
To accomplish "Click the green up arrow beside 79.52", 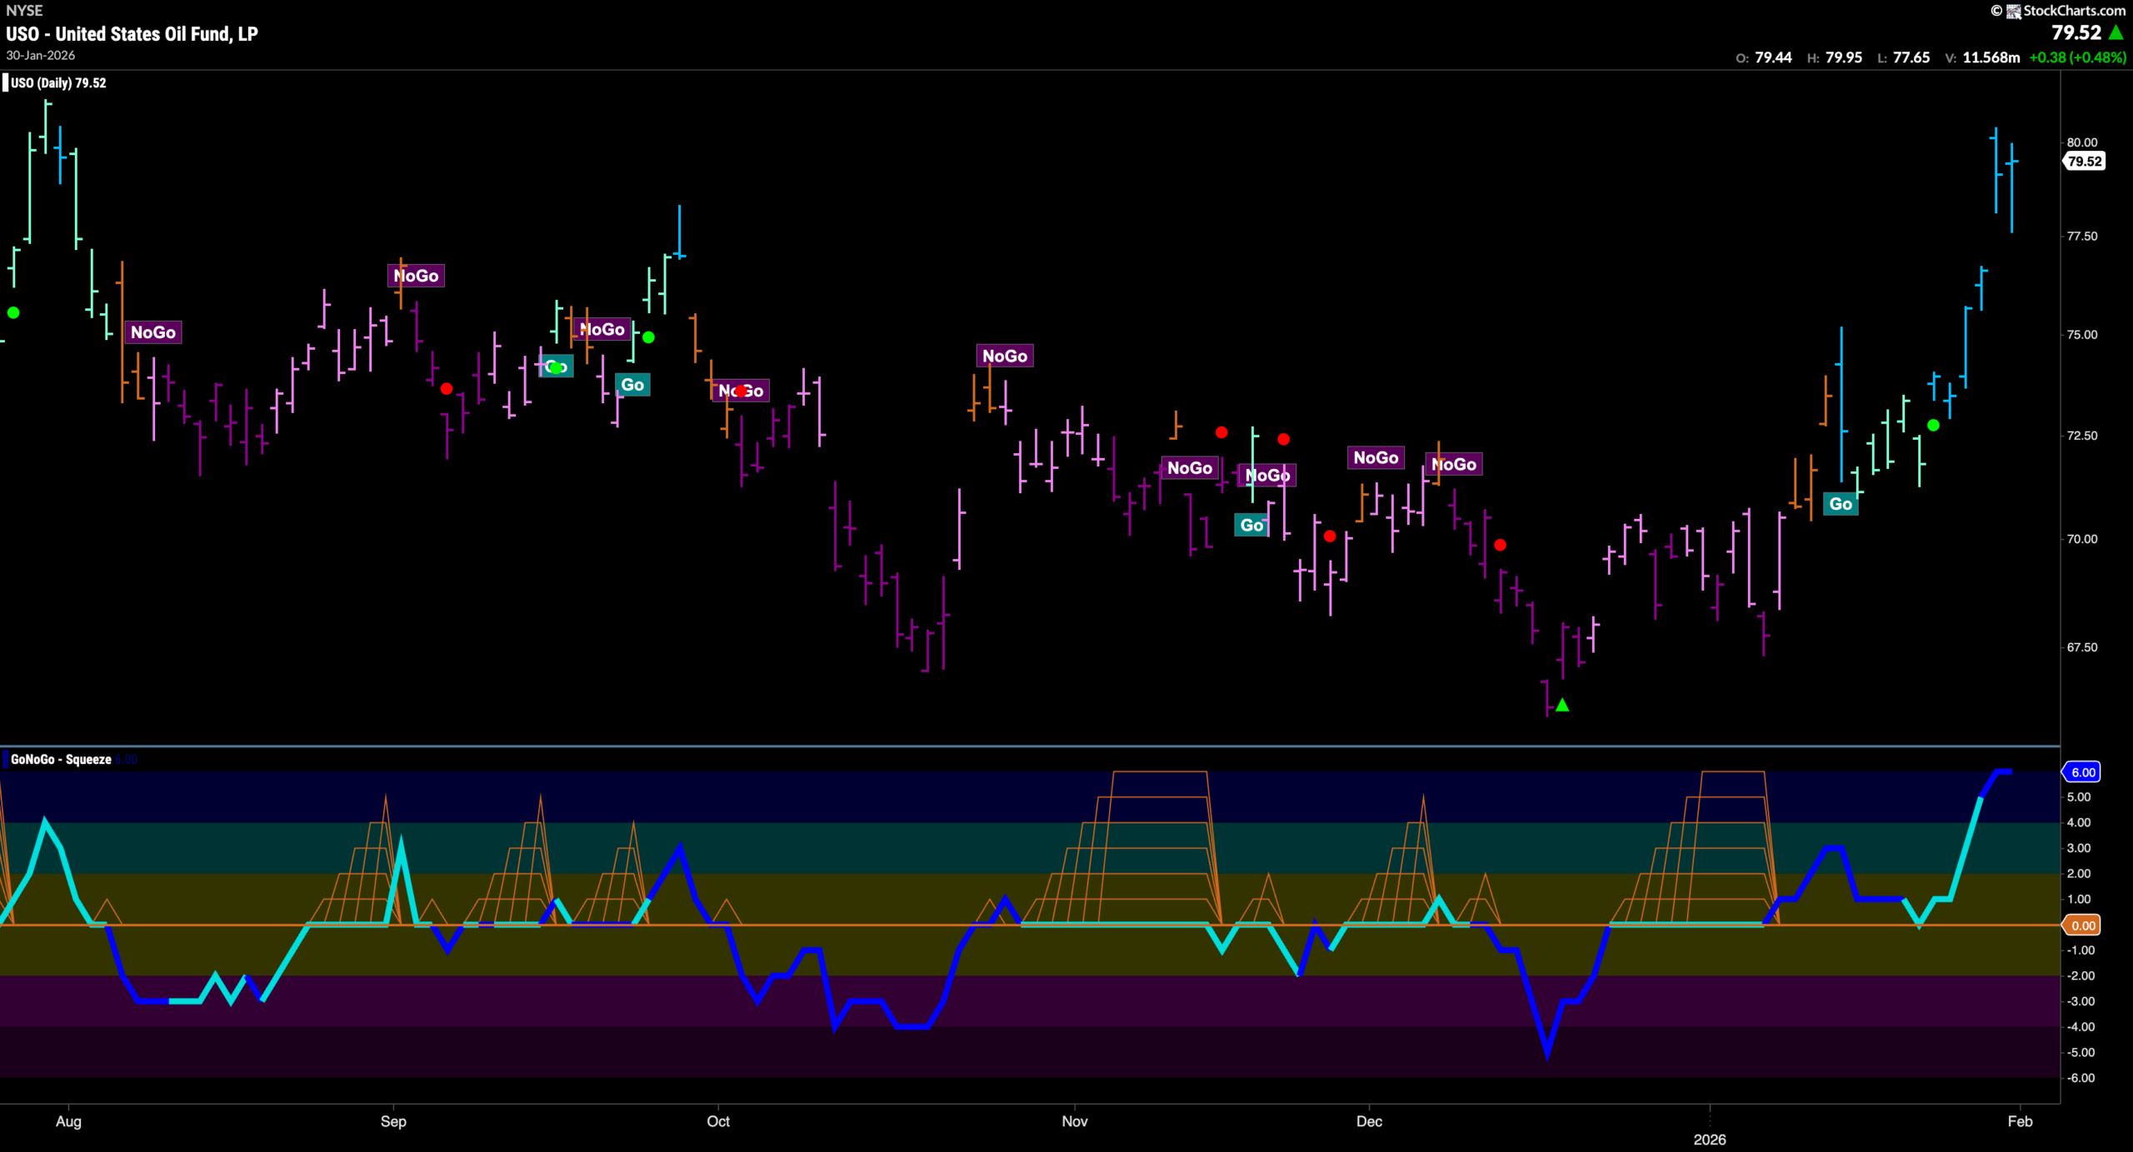I will pyautogui.click(x=2116, y=32).
